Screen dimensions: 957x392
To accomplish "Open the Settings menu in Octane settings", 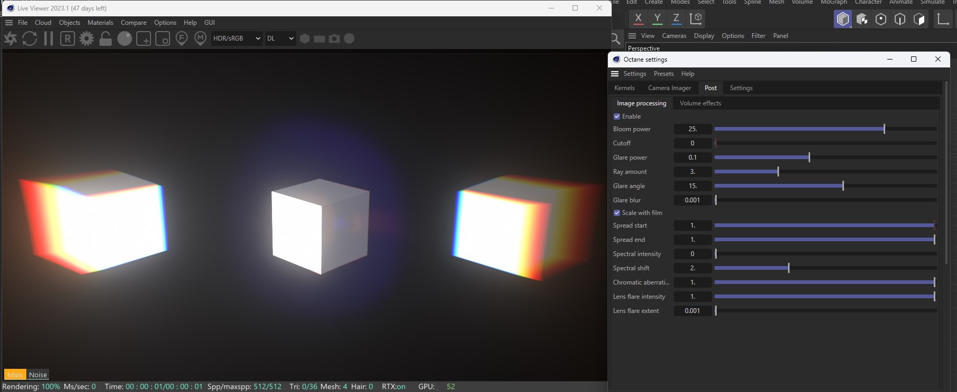I will click(635, 74).
